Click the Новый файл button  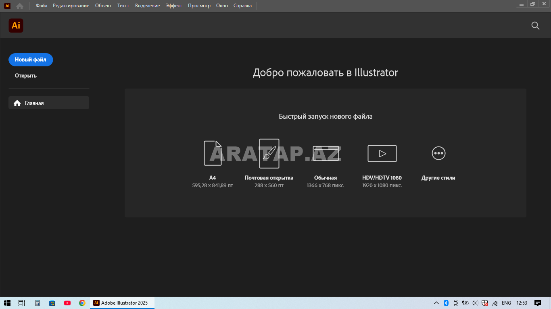(31, 60)
